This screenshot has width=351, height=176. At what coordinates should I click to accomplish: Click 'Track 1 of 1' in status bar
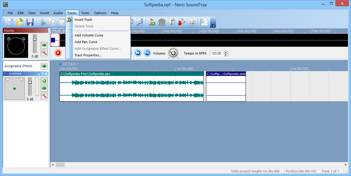[330, 171]
